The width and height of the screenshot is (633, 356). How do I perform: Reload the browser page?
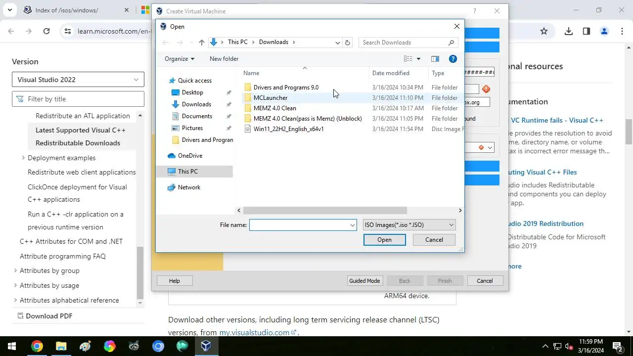46,31
